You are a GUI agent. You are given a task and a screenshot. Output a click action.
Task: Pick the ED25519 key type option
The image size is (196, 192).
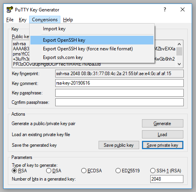pyautogui.click(x=127, y=171)
